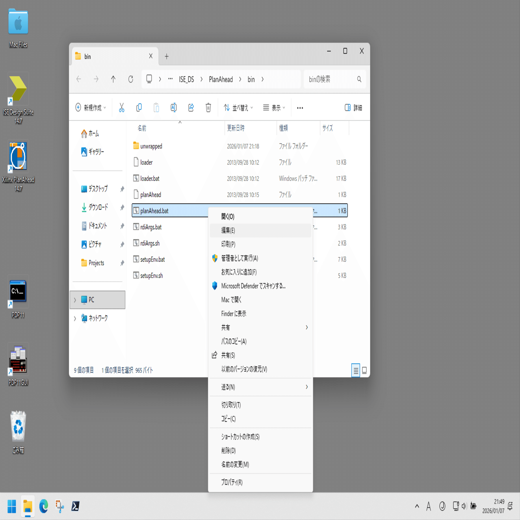Screen dimensions: 520x520
Task: Open PowerShell from the taskbar
Action: [75, 506]
